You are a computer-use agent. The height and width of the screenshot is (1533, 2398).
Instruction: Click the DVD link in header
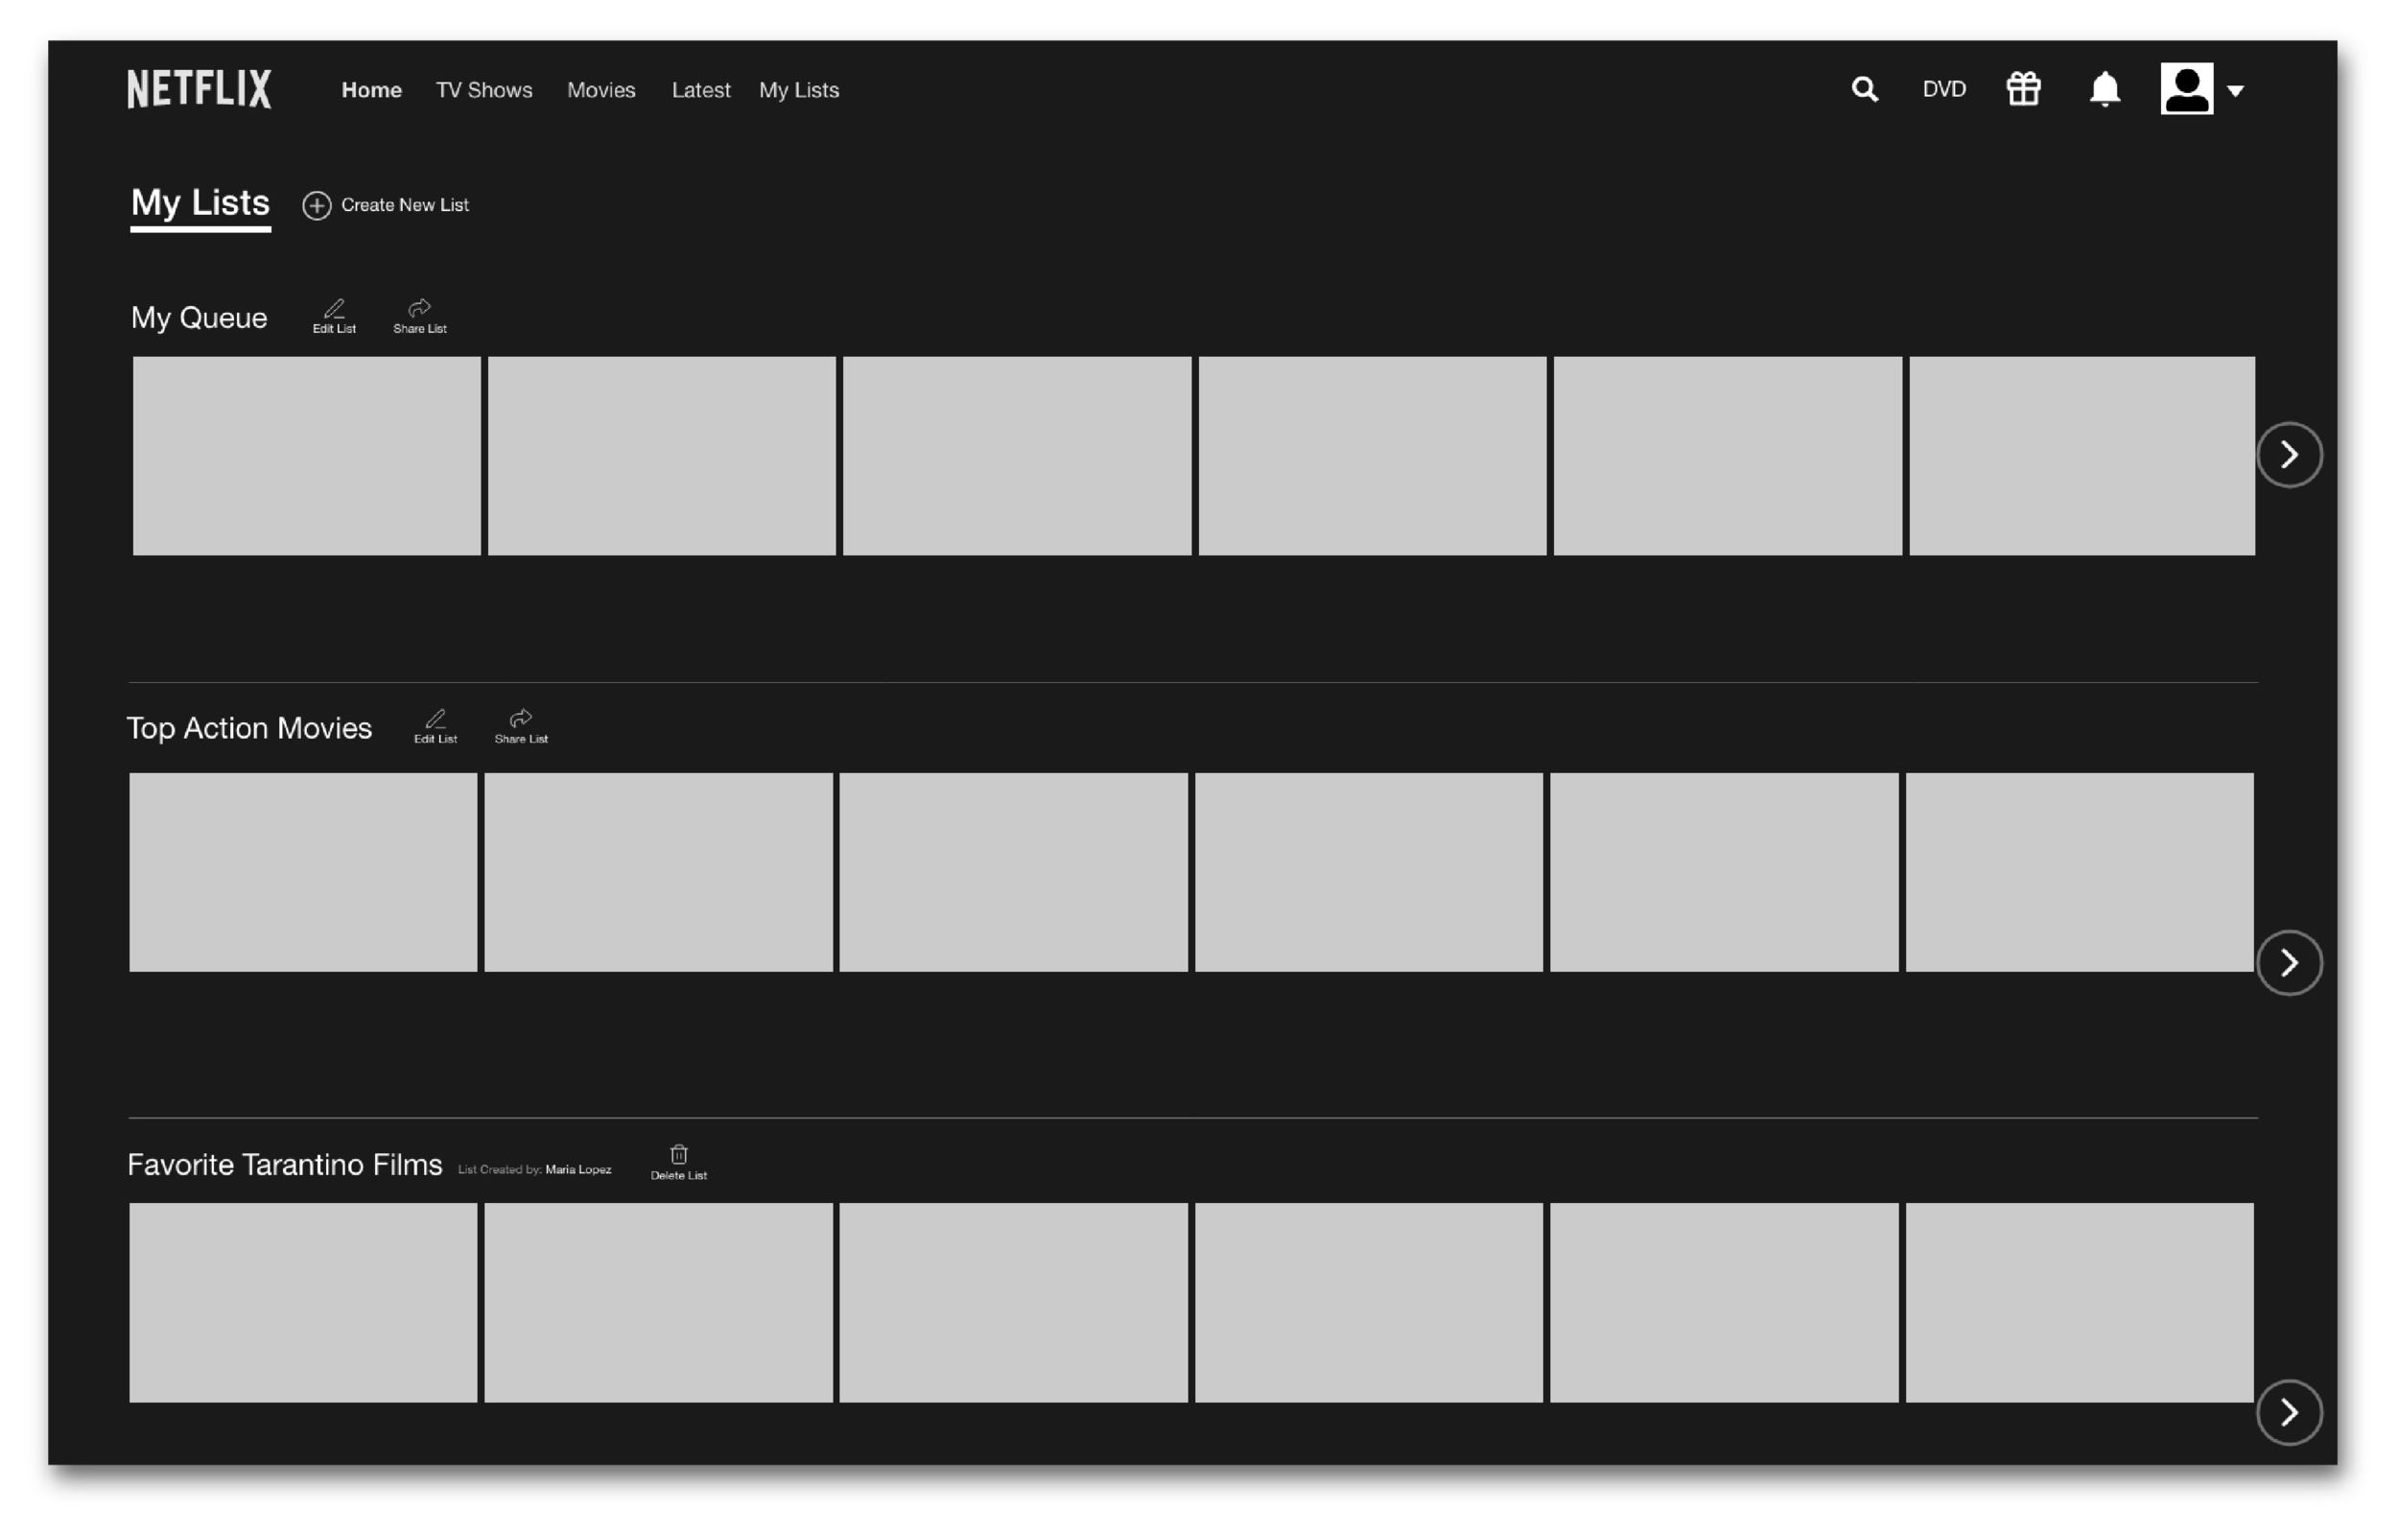(1943, 89)
